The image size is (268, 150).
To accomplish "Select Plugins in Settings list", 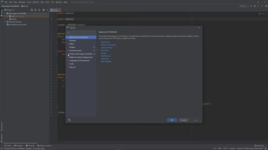I will click(72, 47).
